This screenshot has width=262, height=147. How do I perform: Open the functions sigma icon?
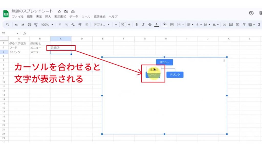pos(259,25)
